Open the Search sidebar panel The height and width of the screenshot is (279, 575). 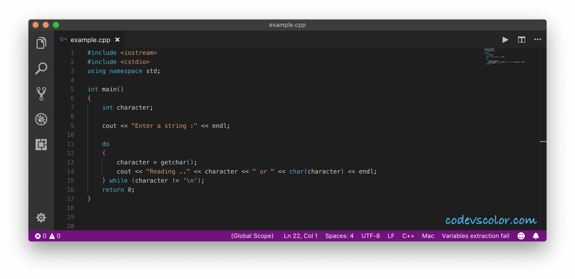pyautogui.click(x=41, y=68)
